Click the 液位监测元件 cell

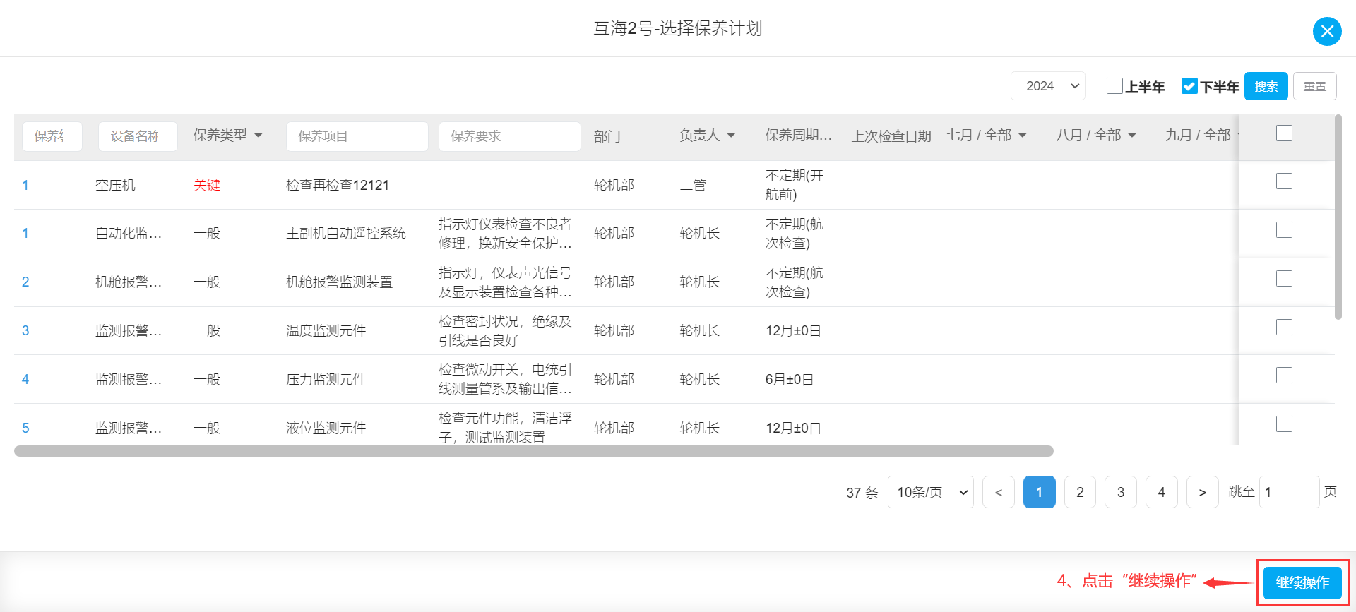(326, 428)
